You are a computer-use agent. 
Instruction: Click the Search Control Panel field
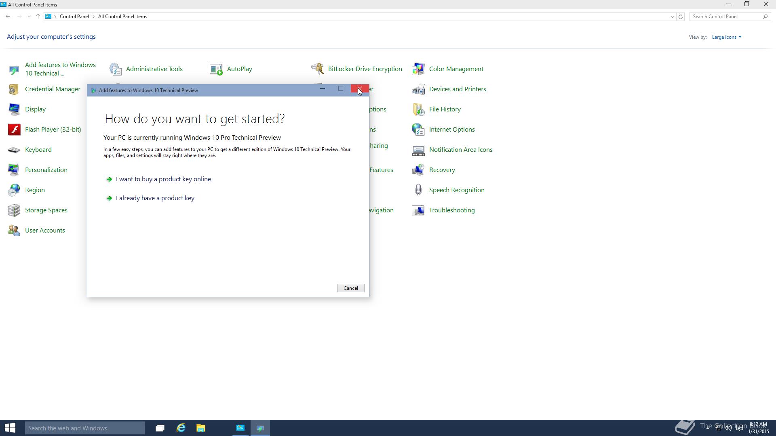click(730, 17)
